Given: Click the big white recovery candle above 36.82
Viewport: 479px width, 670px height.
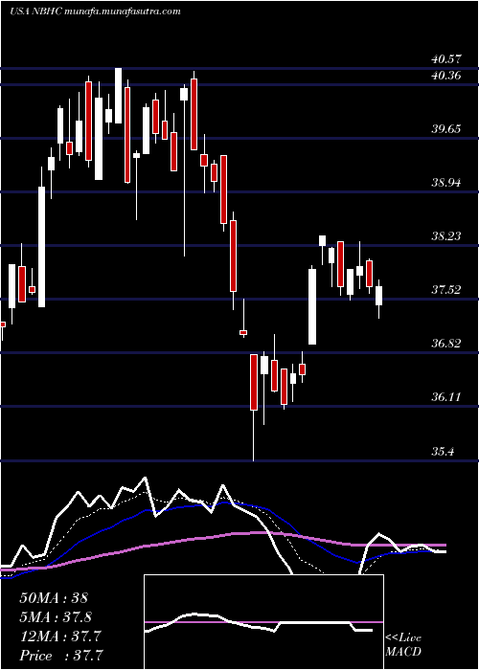Looking at the screenshot, I should pyautogui.click(x=312, y=306).
